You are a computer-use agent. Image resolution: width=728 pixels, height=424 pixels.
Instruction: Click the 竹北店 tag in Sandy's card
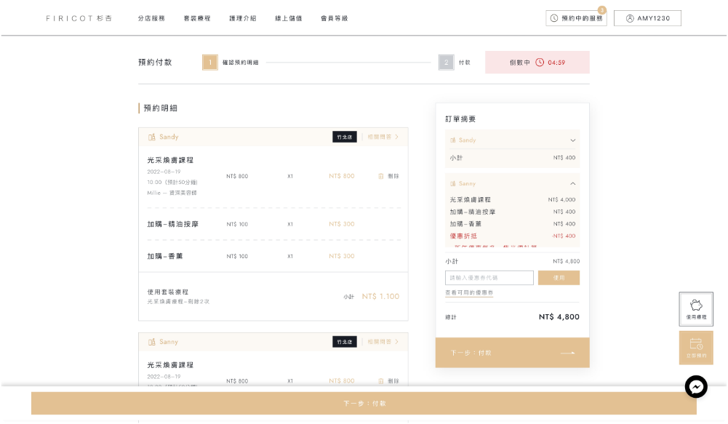[345, 137]
